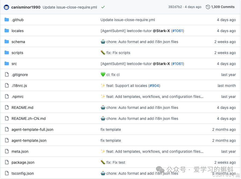This screenshot has height=179, width=241.
Task: Click the scripts folder icon
Action: pos(6,53)
